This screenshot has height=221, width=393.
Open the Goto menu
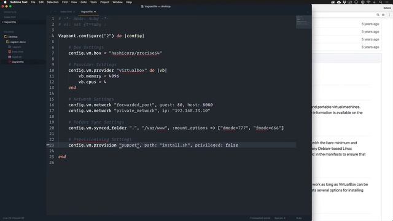(x=84, y=2)
